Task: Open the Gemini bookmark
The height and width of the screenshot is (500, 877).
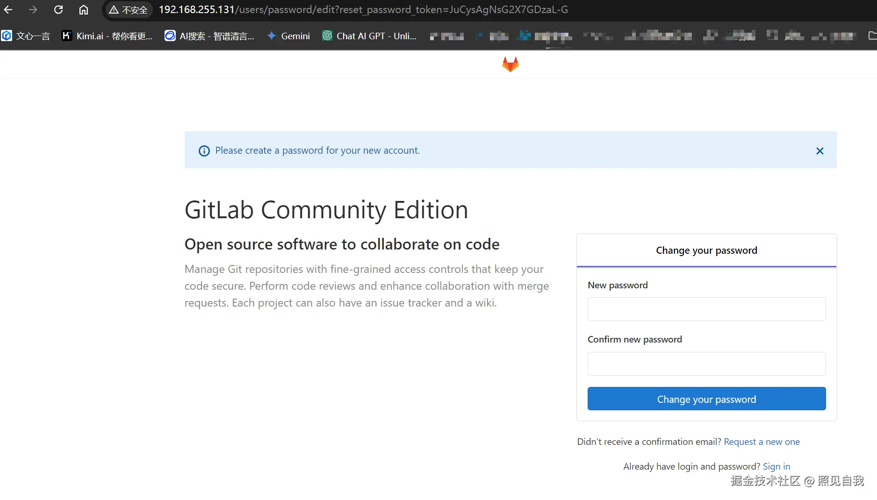Action: coord(288,36)
